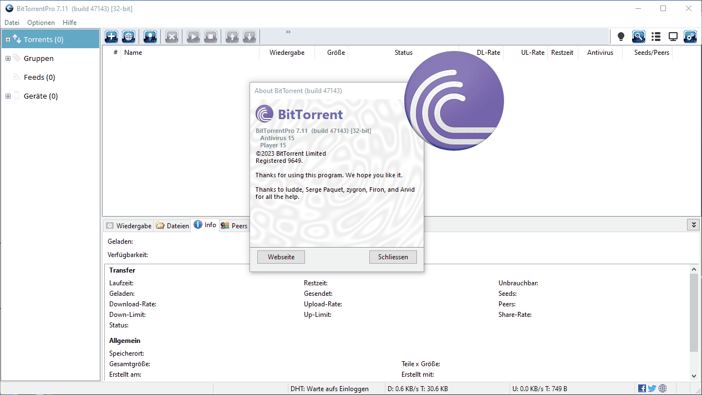The height and width of the screenshot is (395, 702).
Task: Select Torrents (0) in the sidebar
Action: click(x=50, y=39)
